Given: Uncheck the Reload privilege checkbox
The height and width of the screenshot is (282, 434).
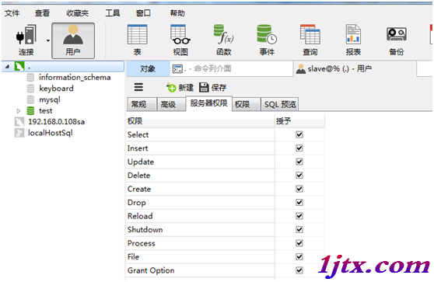Looking at the screenshot, I should click(x=299, y=216).
